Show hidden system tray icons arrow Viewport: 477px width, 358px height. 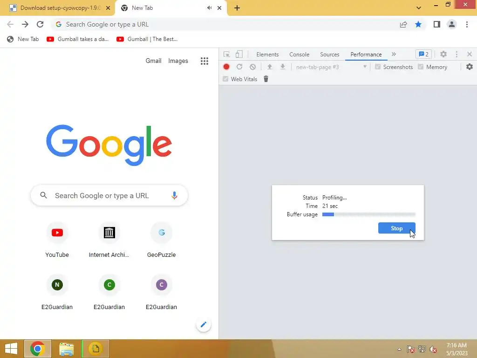(399, 349)
